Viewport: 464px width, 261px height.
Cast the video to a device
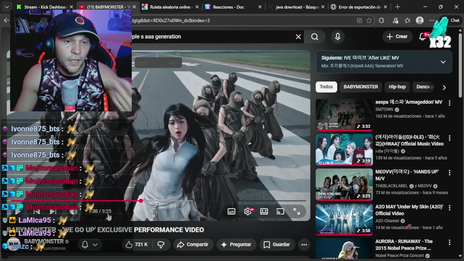coord(280,211)
